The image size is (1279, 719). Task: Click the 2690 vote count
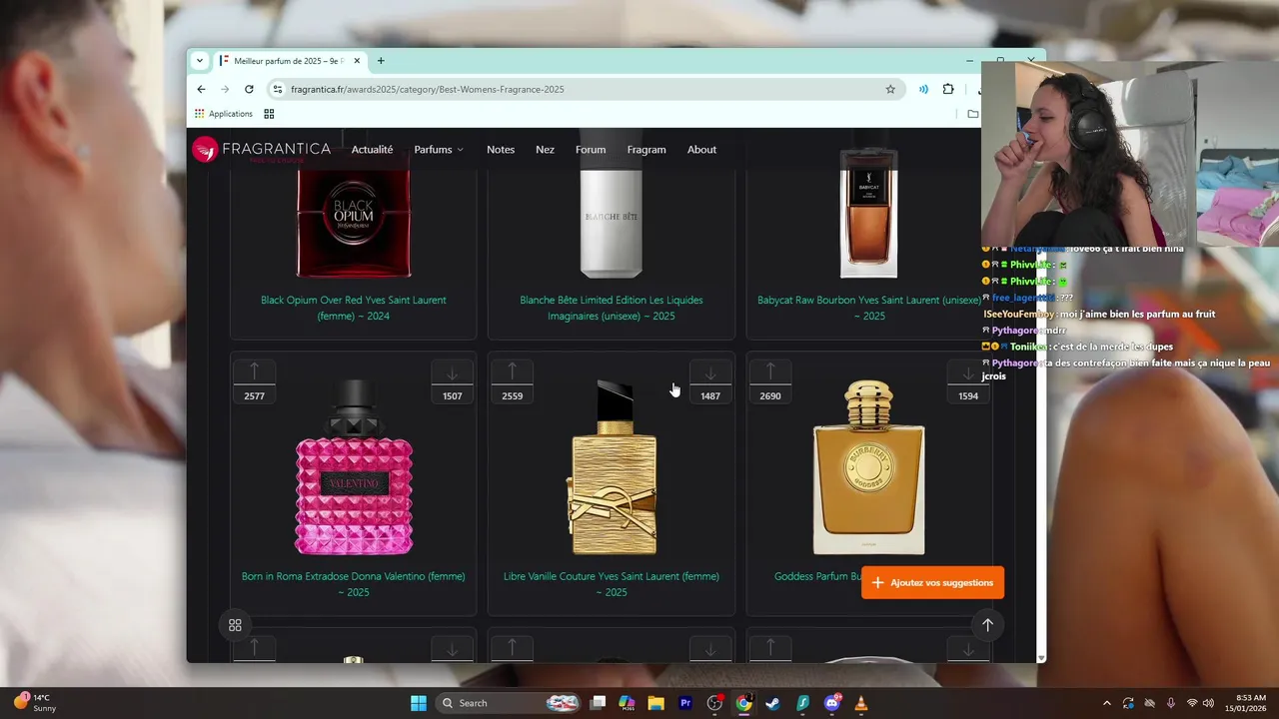coord(770,396)
